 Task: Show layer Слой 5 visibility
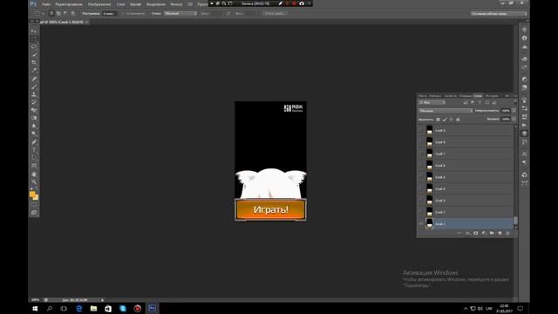tap(421, 177)
